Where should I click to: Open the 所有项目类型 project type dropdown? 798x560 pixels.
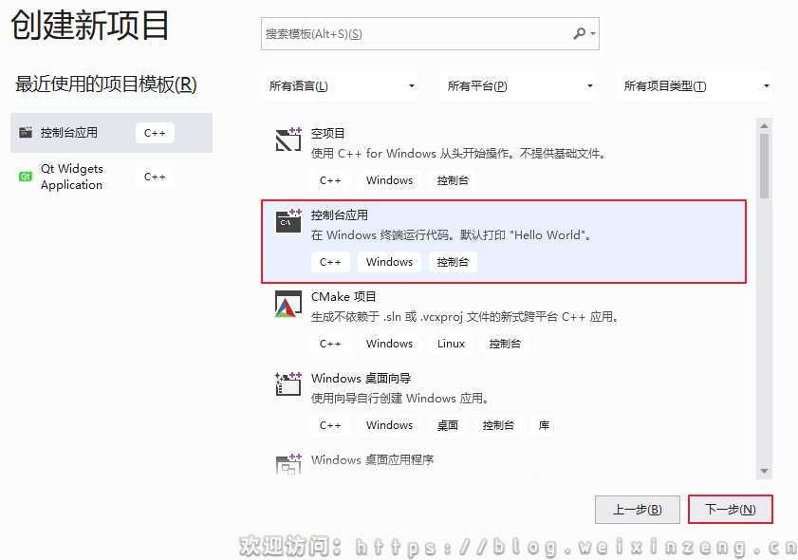tap(695, 86)
